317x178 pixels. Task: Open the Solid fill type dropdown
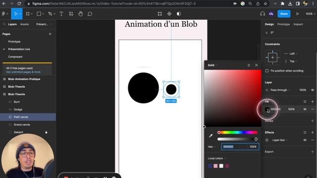(212, 65)
